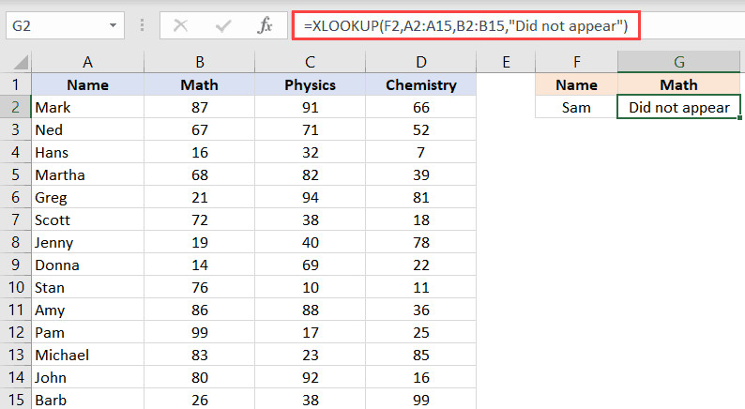Screen dimensions: 745x409
Task: Select the cell containing 'Mark'
Action: (x=87, y=107)
